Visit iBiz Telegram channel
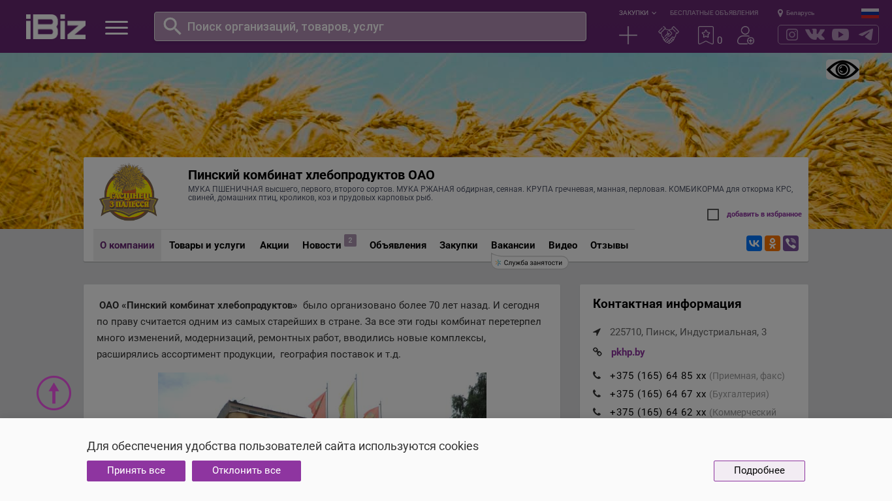The width and height of the screenshot is (892, 501). pos(866,35)
